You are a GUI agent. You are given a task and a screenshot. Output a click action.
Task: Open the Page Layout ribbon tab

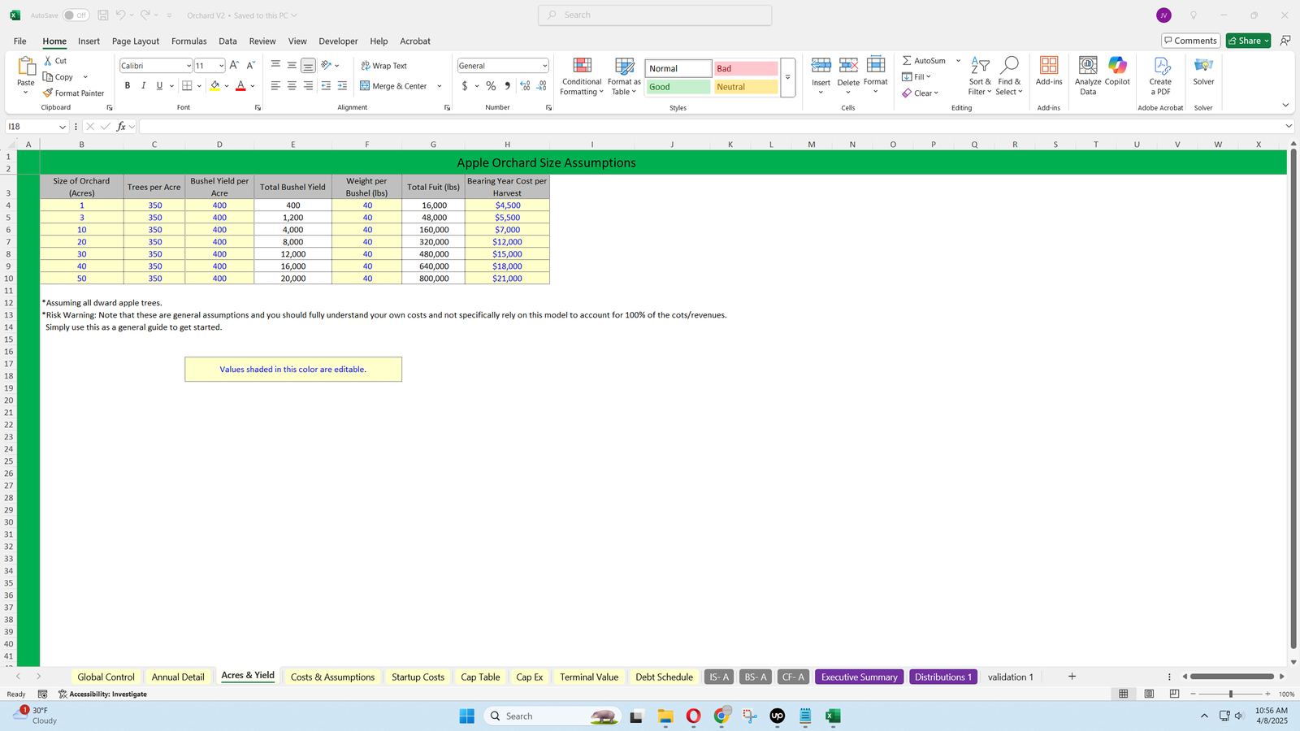click(x=136, y=41)
